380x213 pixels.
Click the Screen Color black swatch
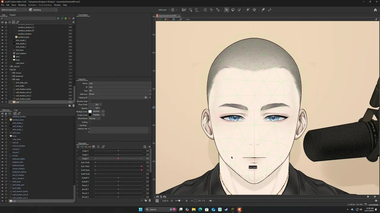pyautogui.click(x=90, y=115)
